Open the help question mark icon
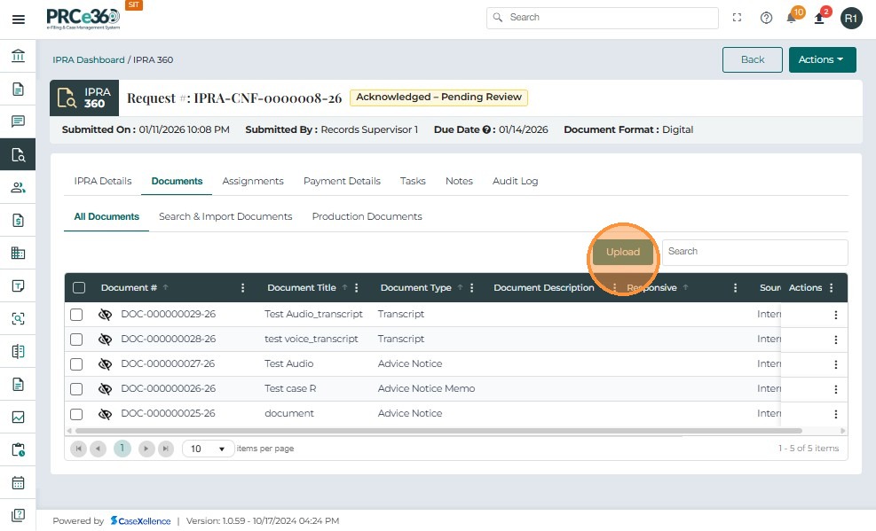 [766, 18]
